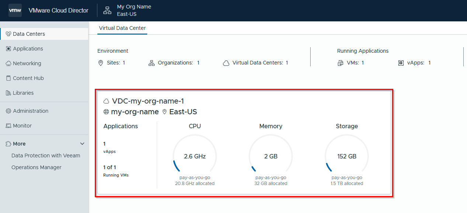The width and height of the screenshot is (467, 213).
Task: Open the organization hierarchy icon in header
Action: pos(107,10)
